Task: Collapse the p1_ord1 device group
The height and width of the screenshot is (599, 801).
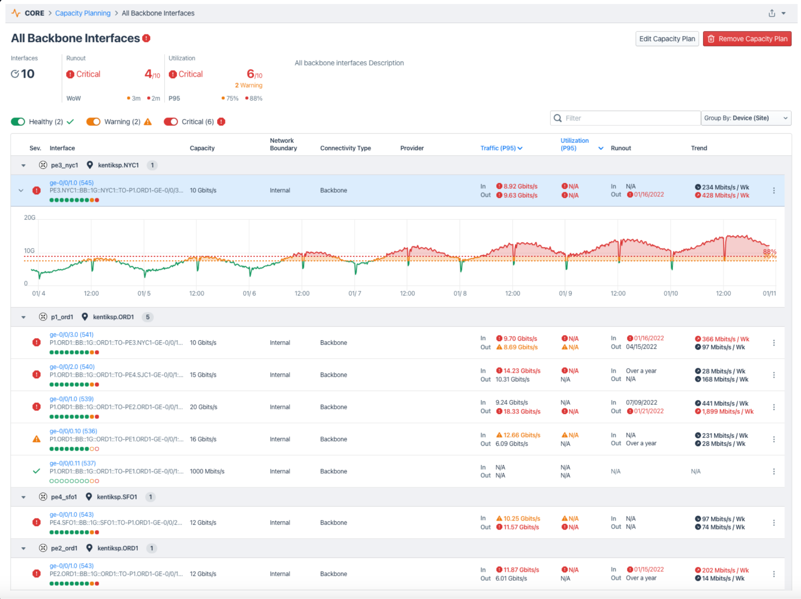Action: click(23, 317)
